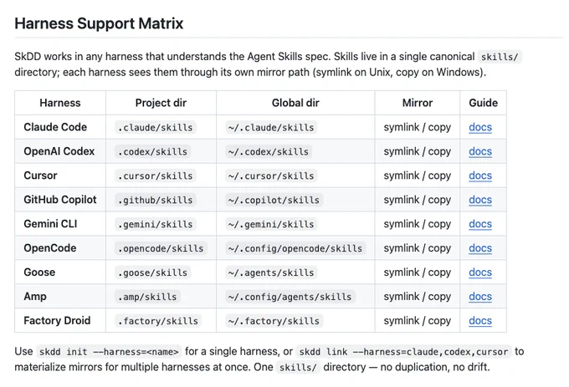The width and height of the screenshot is (569, 387).
Task: Open the docs link in Goose row
Action: coord(480,272)
